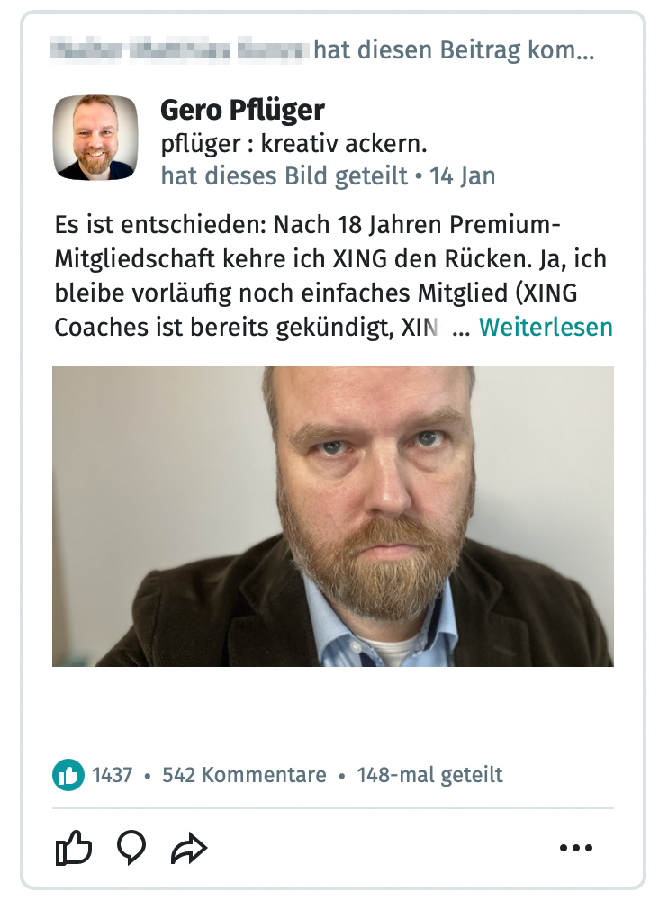668x909 pixels.
Task: Share the post using the arrow icon
Action: [x=189, y=849]
